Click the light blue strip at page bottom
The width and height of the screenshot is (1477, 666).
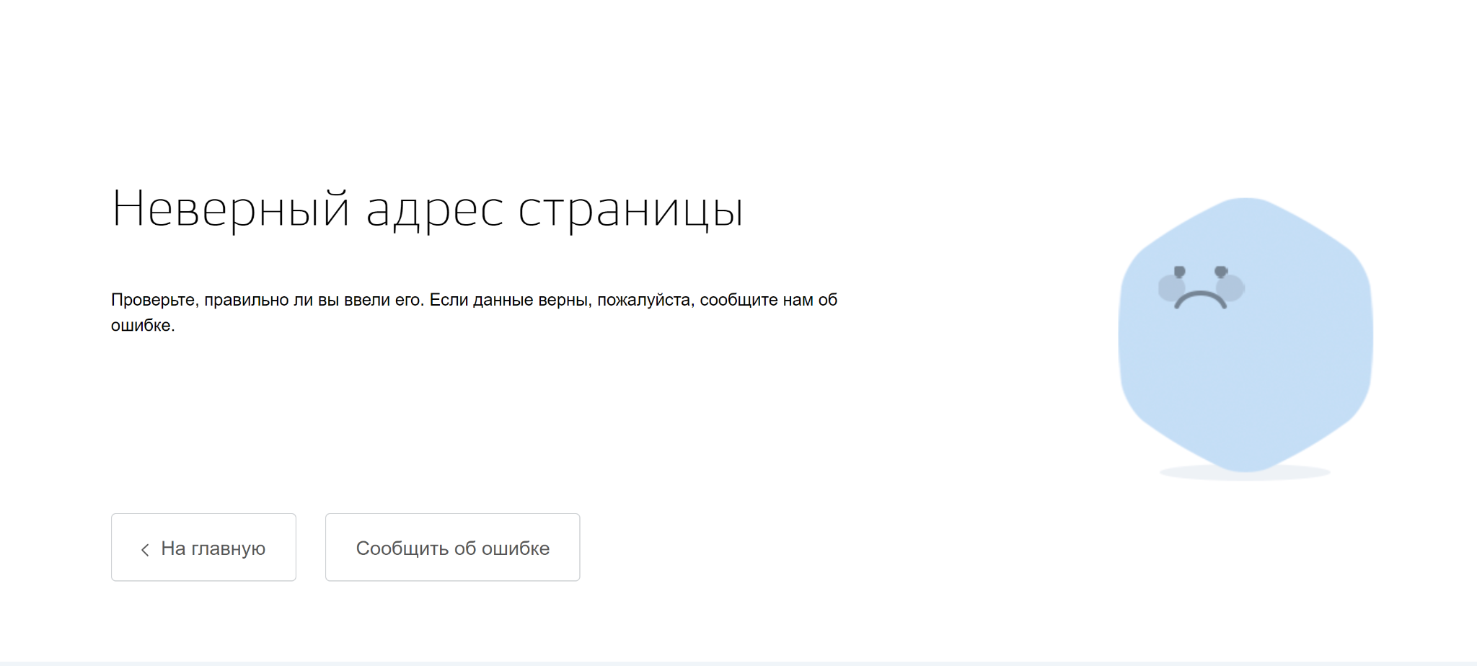click(x=738, y=663)
